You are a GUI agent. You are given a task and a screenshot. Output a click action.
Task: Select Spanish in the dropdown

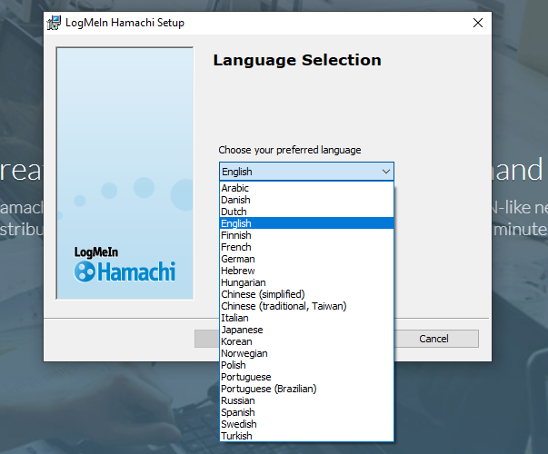pyautogui.click(x=306, y=412)
